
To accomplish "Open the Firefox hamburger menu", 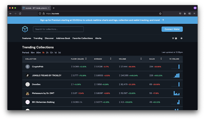I will pyautogui.click(x=194, y=14).
